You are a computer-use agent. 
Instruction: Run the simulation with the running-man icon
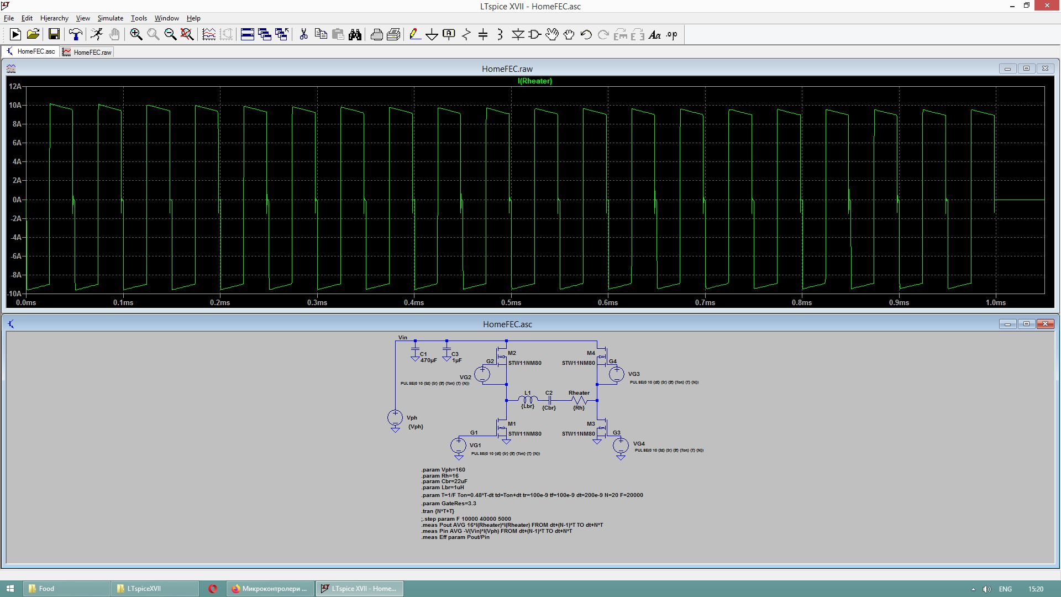(97, 35)
